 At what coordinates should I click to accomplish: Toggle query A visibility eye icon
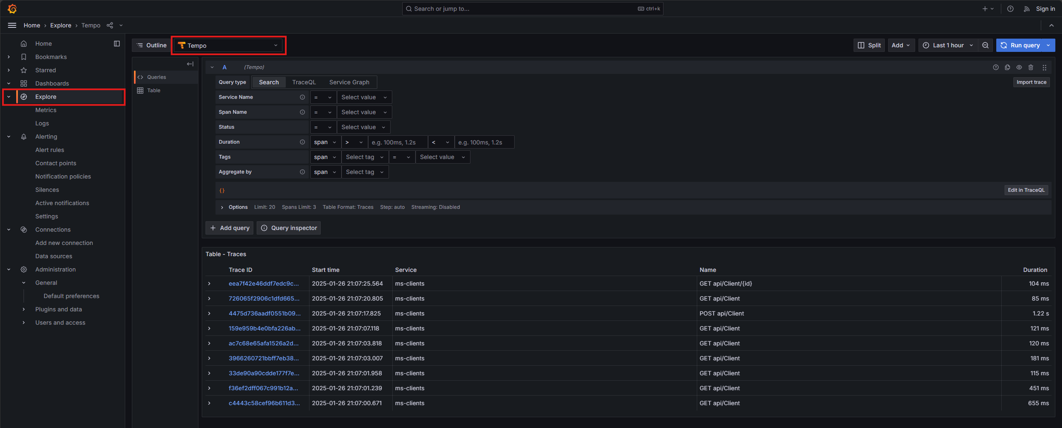pos(1019,67)
